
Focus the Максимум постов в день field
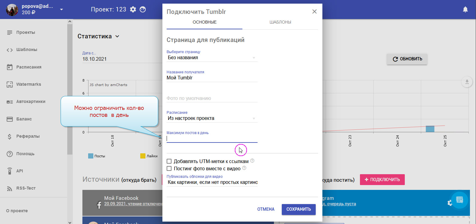pos(212,139)
